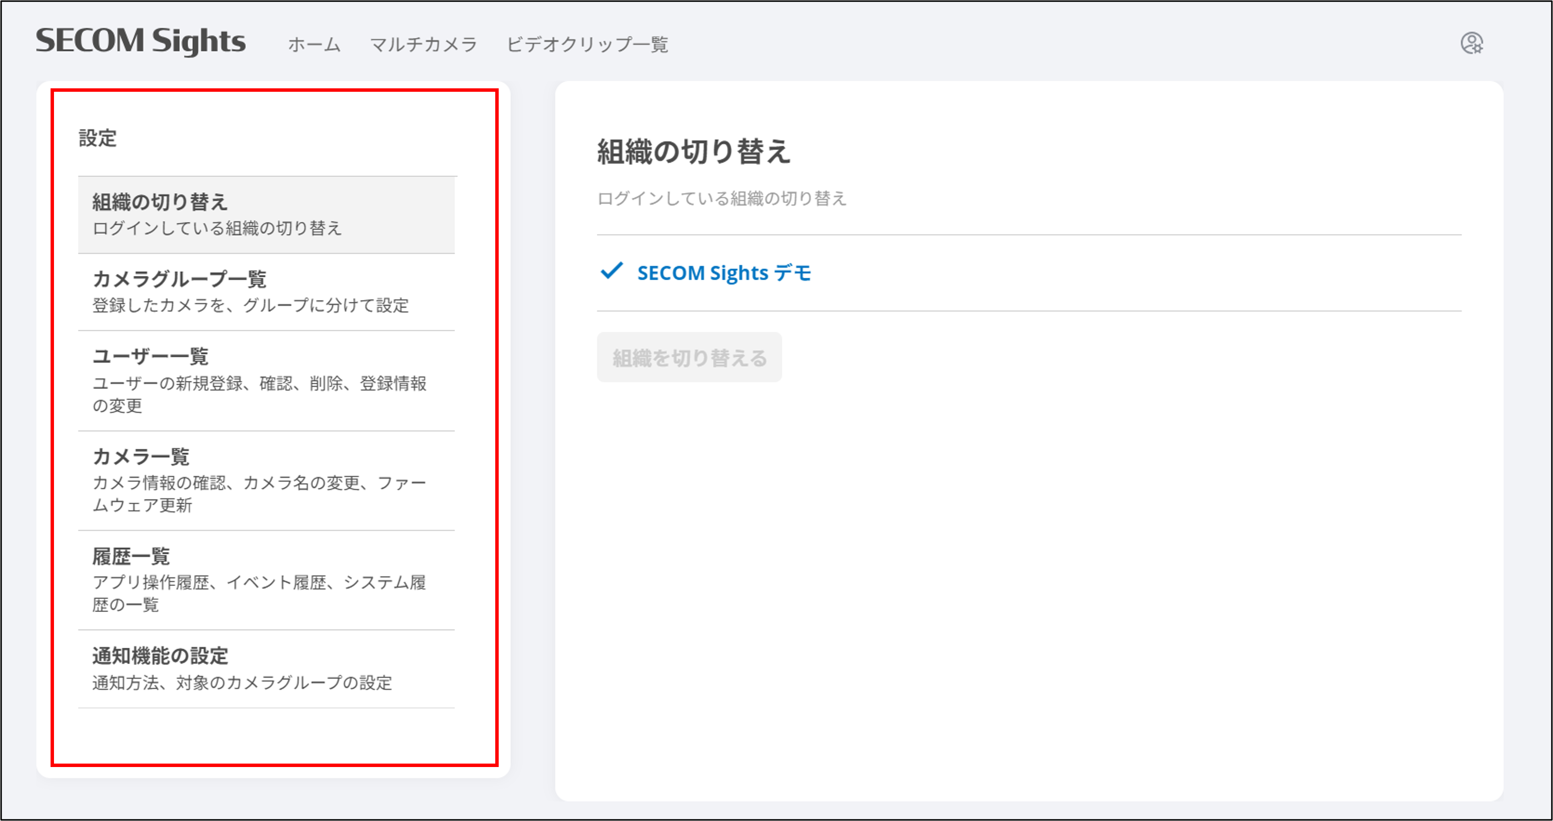Open 履歴一覧 settings

pyautogui.click(x=267, y=581)
